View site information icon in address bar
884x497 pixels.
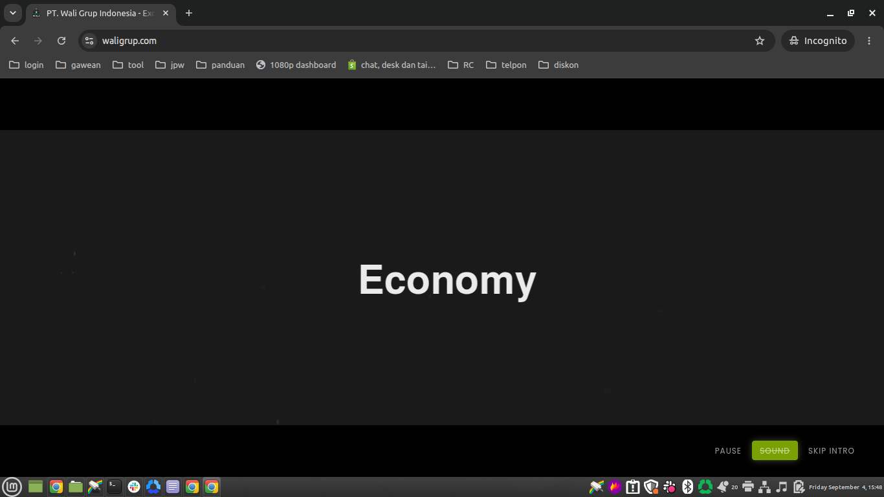(89, 41)
